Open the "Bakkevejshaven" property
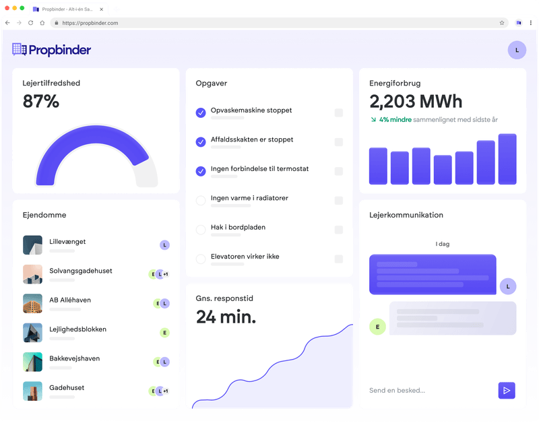 pyautogui.click(x=75, y=358)
